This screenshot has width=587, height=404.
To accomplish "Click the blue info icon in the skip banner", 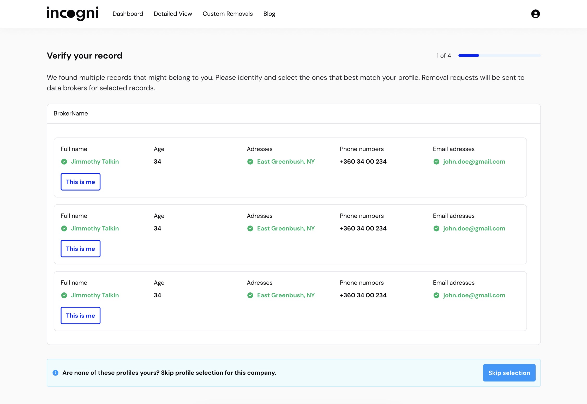I will pyautogui.click(x=55, y=373).
